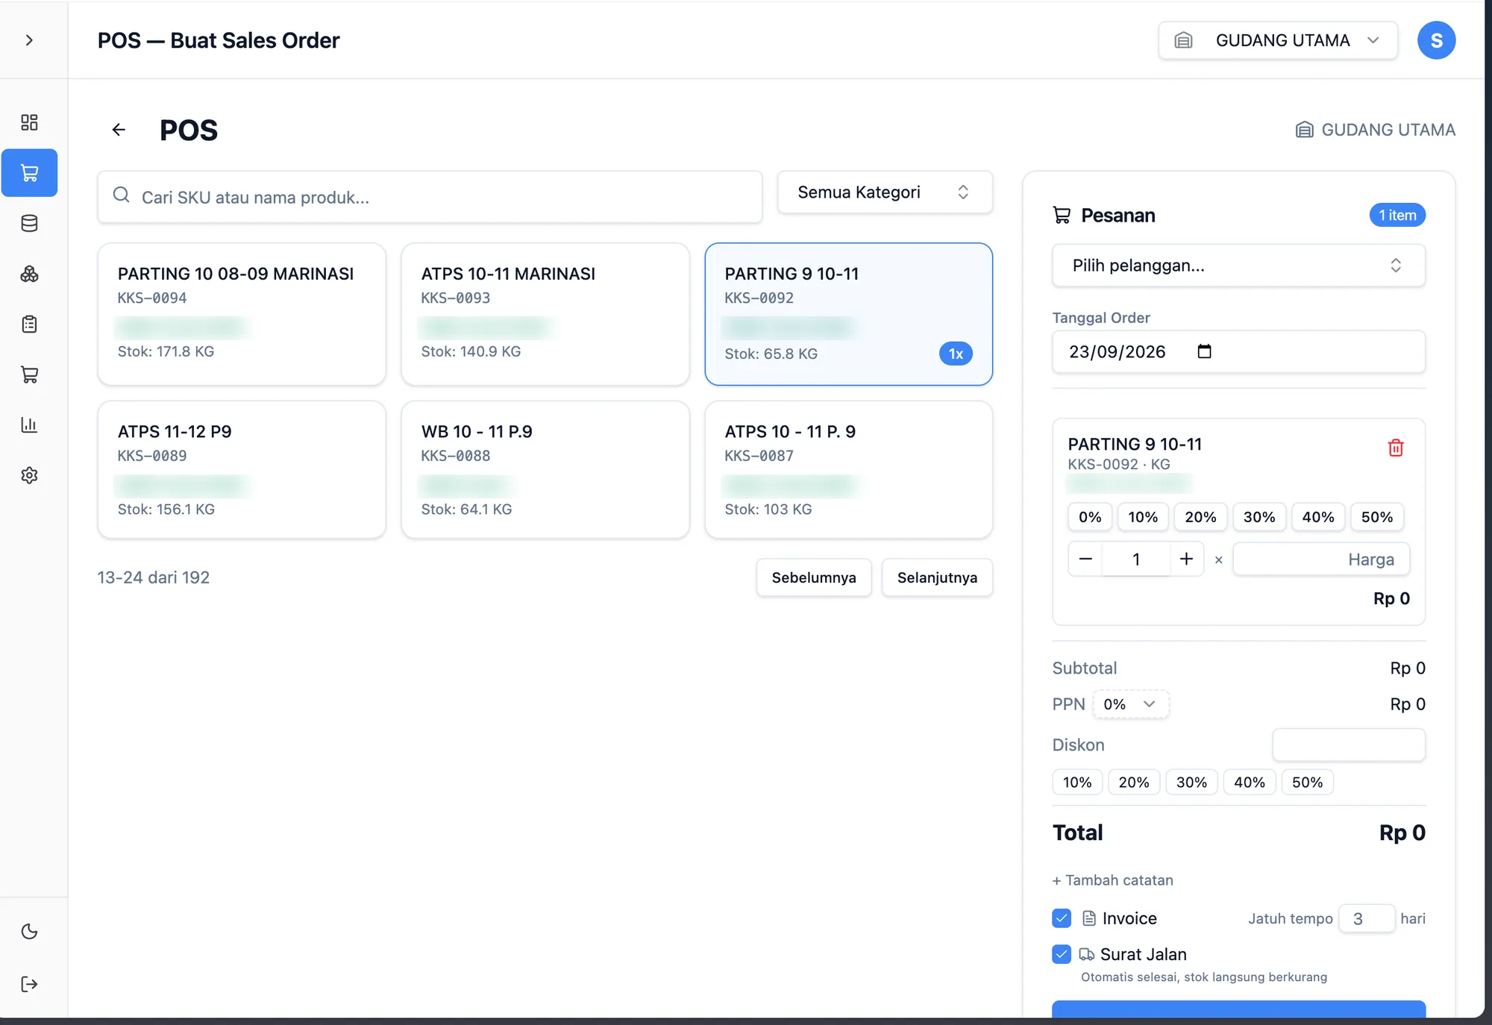The height and width of the screenshot is (1025, 1492).
Task: Apply 30% order discount under Diskon
Action: coord(1191,783)
